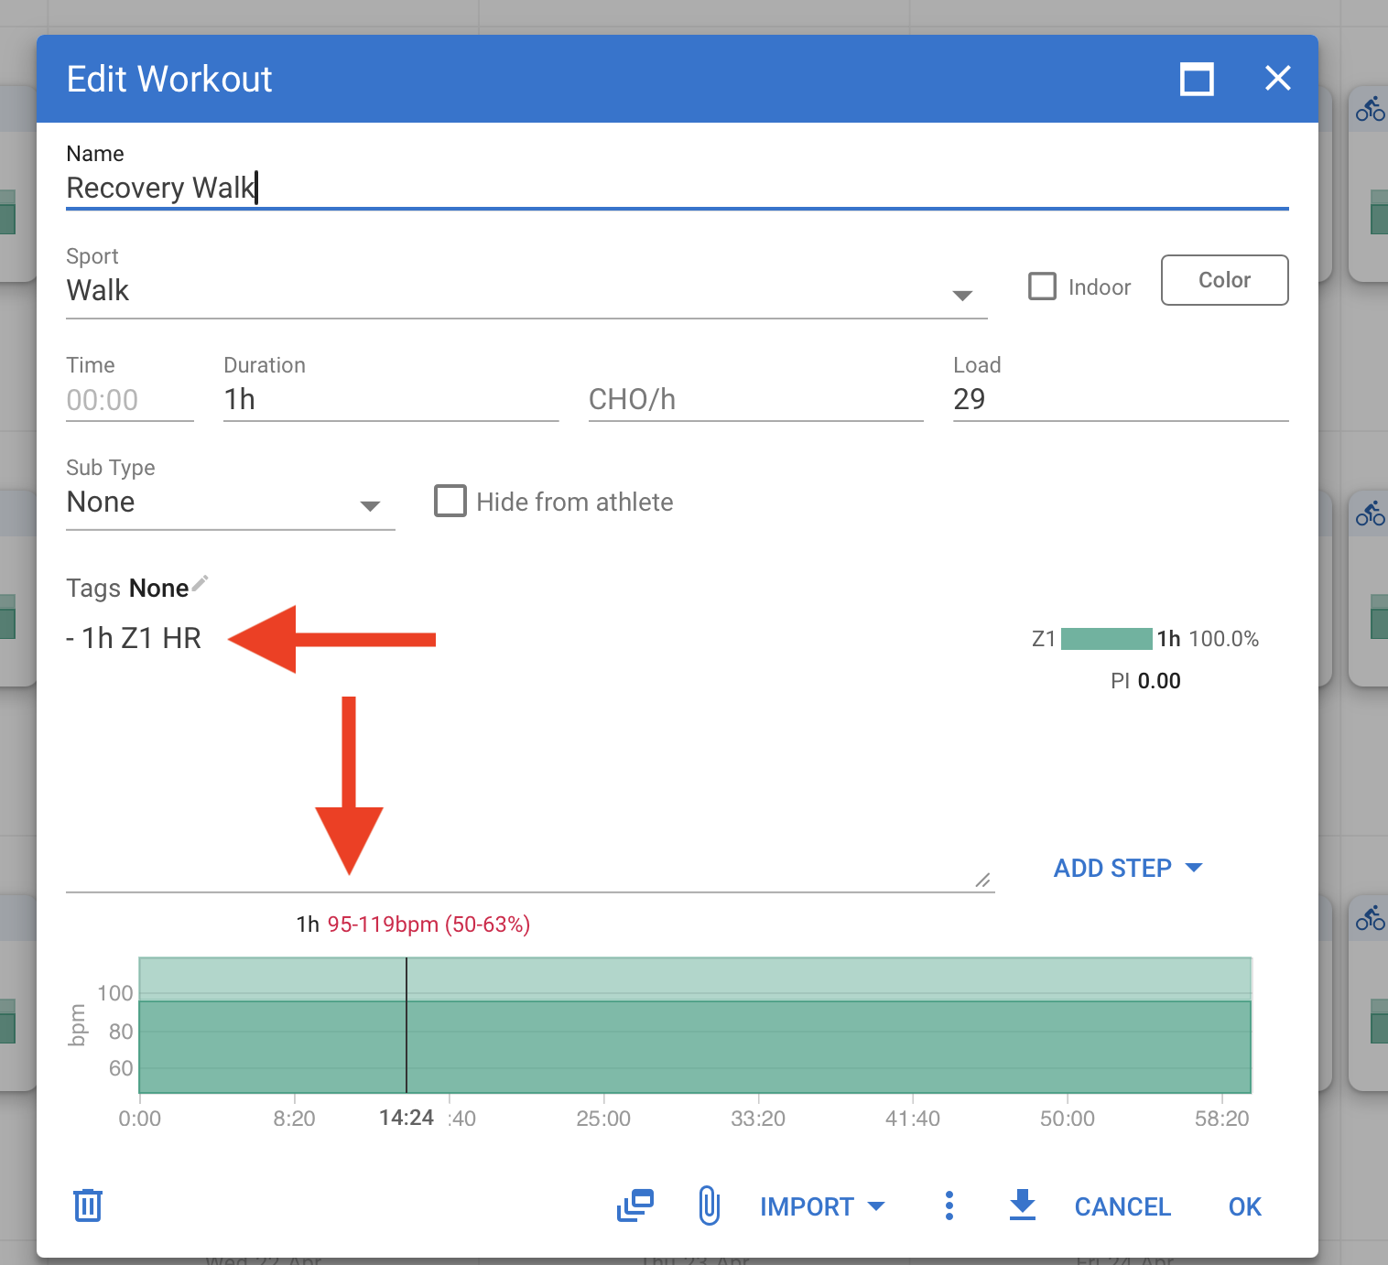
Task: Maximize the Edit Workout dialog
Action: [1197, 80]
